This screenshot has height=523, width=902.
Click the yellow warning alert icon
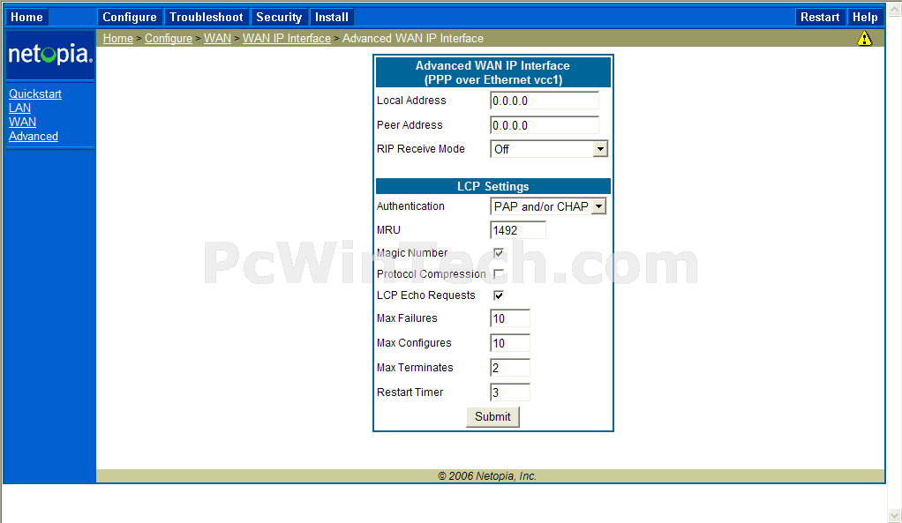[x=864, y=39]
